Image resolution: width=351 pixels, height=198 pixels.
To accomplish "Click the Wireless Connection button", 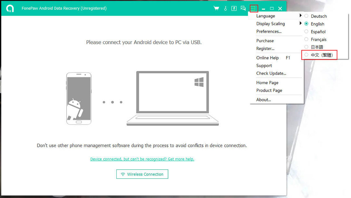I will coord(142,174).
